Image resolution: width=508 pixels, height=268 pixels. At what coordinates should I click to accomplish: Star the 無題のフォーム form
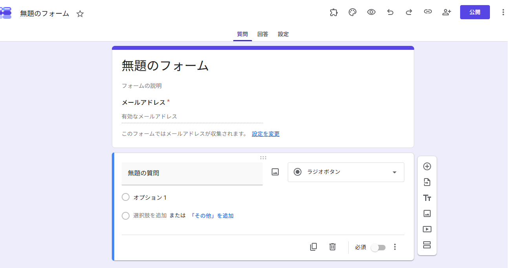click(80, 14)
